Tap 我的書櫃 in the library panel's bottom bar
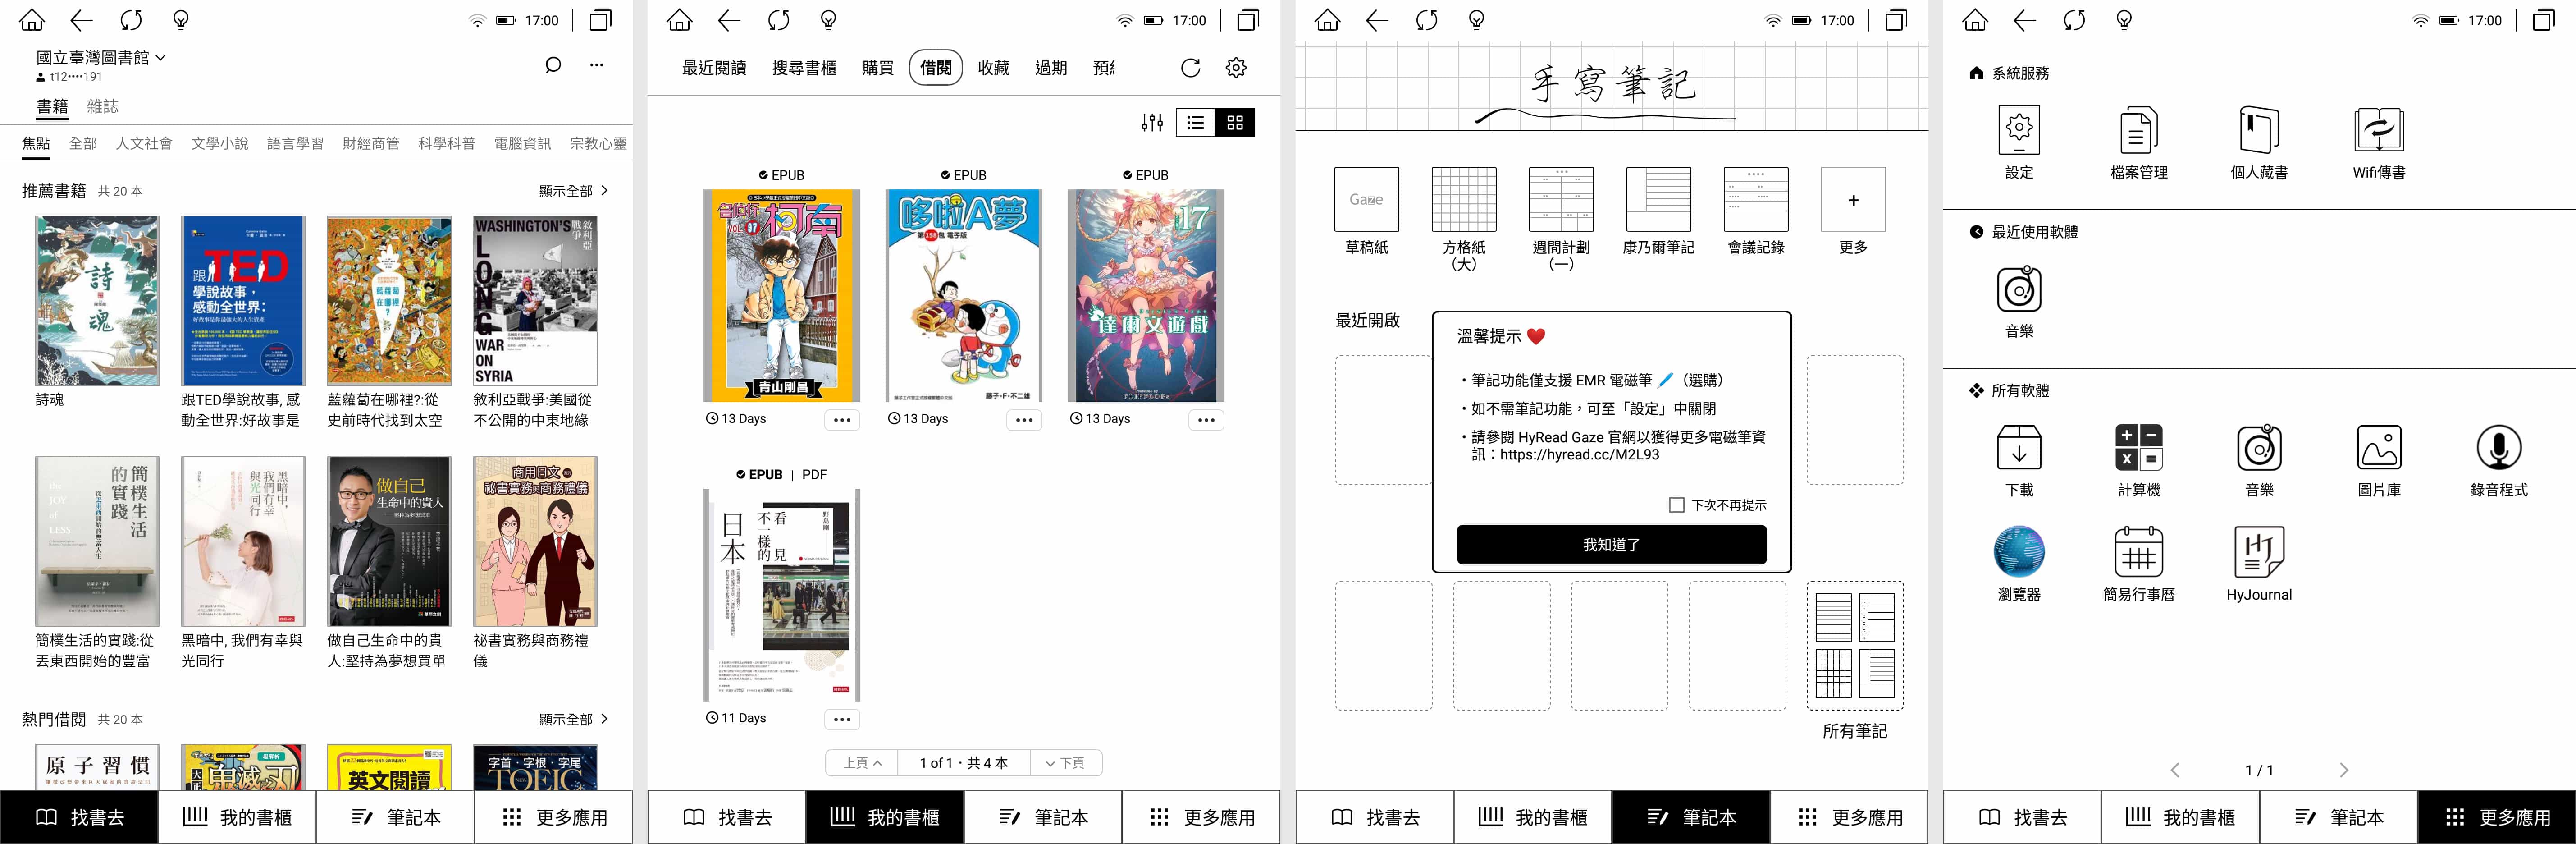This screenshot has height=844, width=2576. coord(237,817)
